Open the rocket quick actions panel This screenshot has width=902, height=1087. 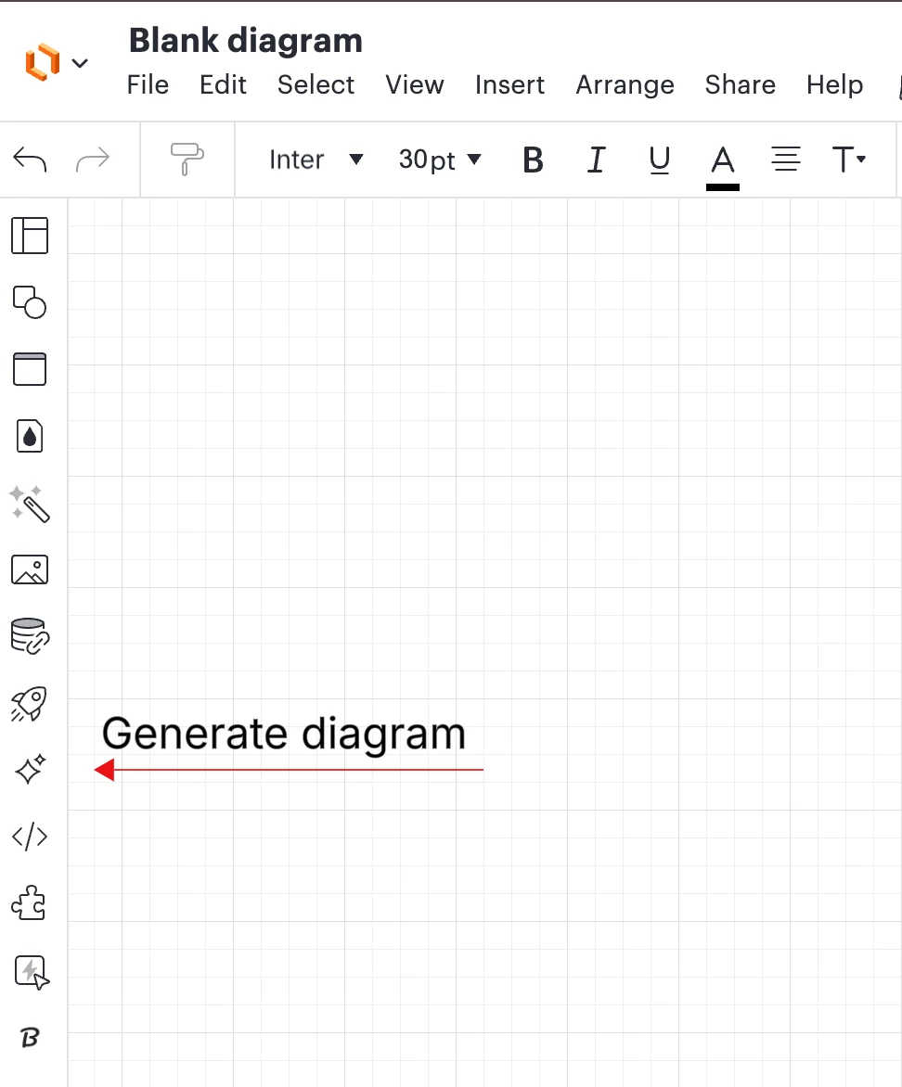pyautogui.click(x=30, y=704)
